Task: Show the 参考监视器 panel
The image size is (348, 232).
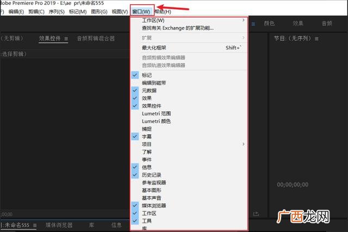Action: [189, 183]
